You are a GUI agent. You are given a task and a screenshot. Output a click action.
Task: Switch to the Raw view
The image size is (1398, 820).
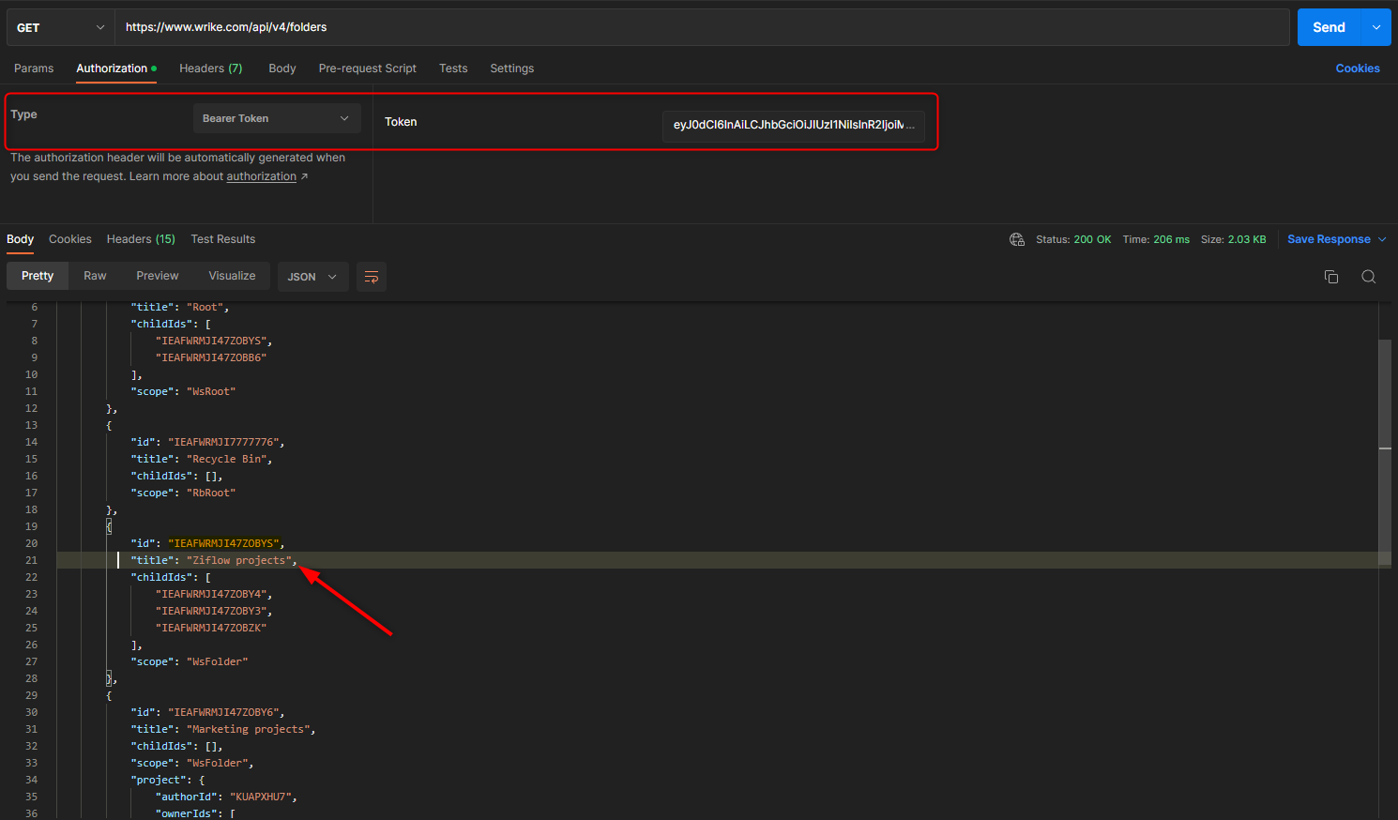click(95, 276)
